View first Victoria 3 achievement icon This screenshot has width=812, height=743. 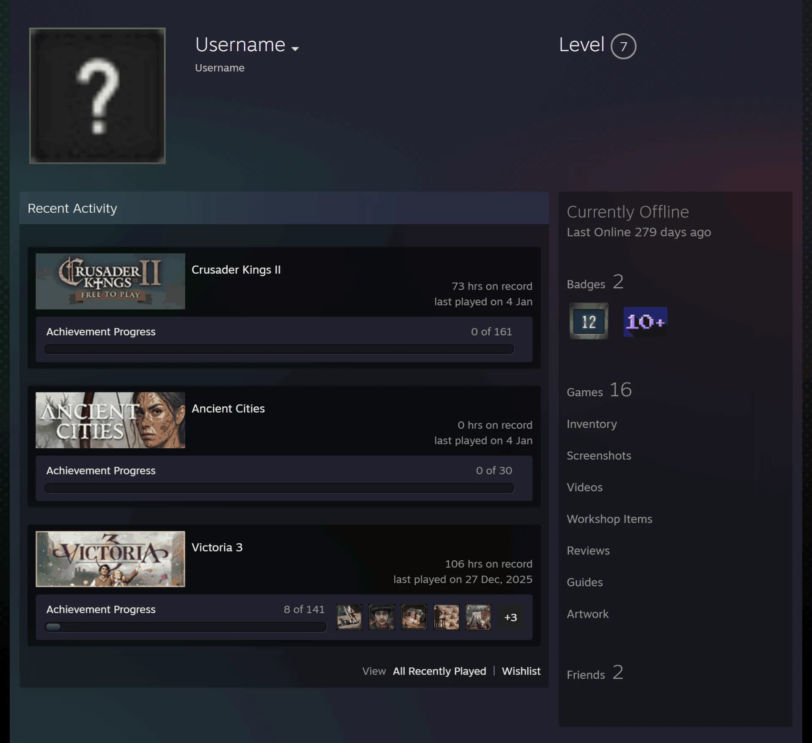click(349, 617)
